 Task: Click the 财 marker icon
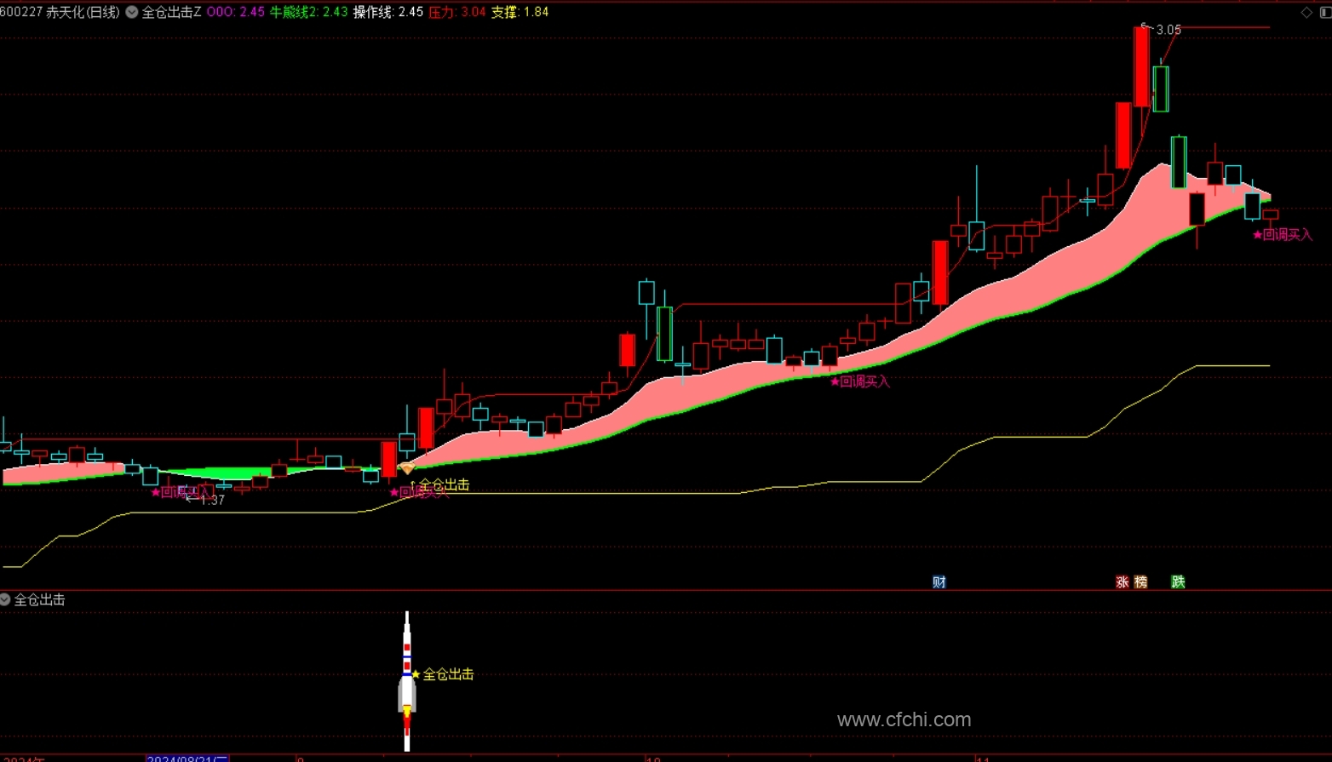click(x=939, y=582)
